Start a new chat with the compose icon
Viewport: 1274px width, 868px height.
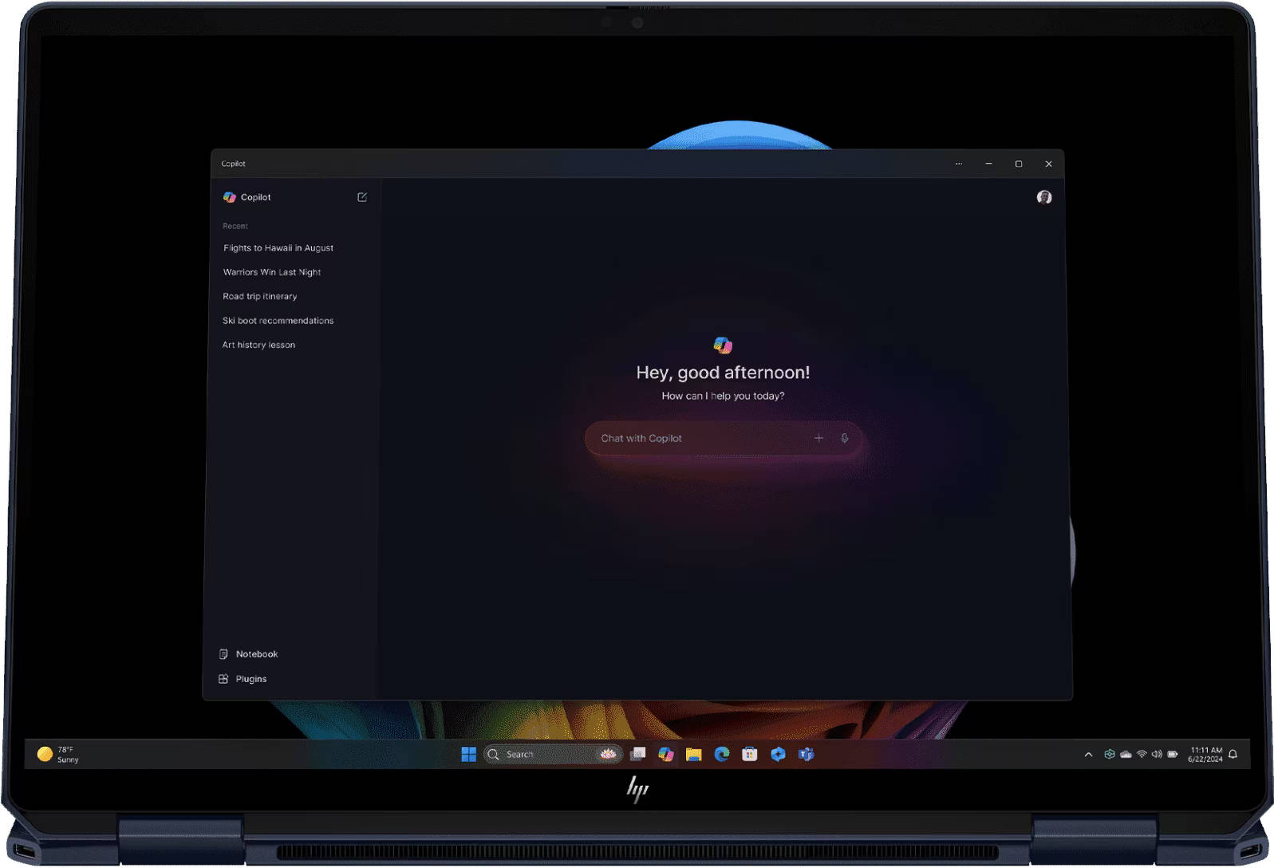tap(362, 197)
